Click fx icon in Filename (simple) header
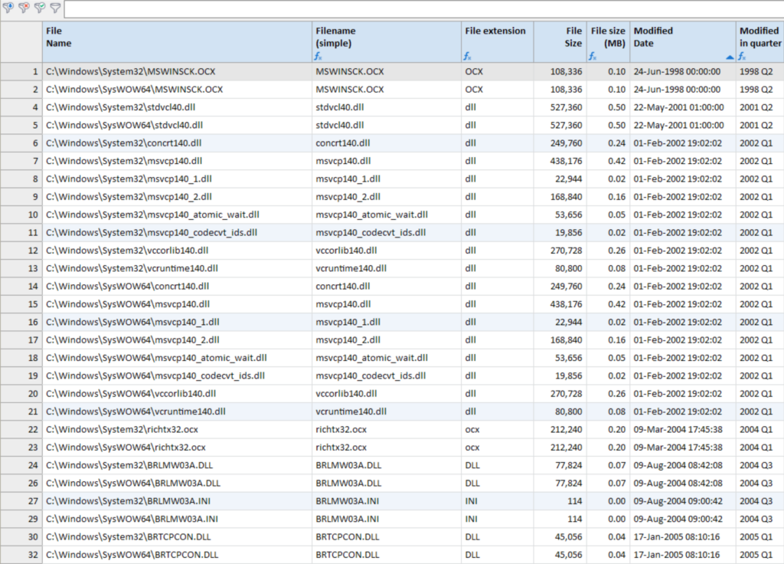The height and width of the screenshot is (564, 784). pyautogui.click(x=318, y=56)
